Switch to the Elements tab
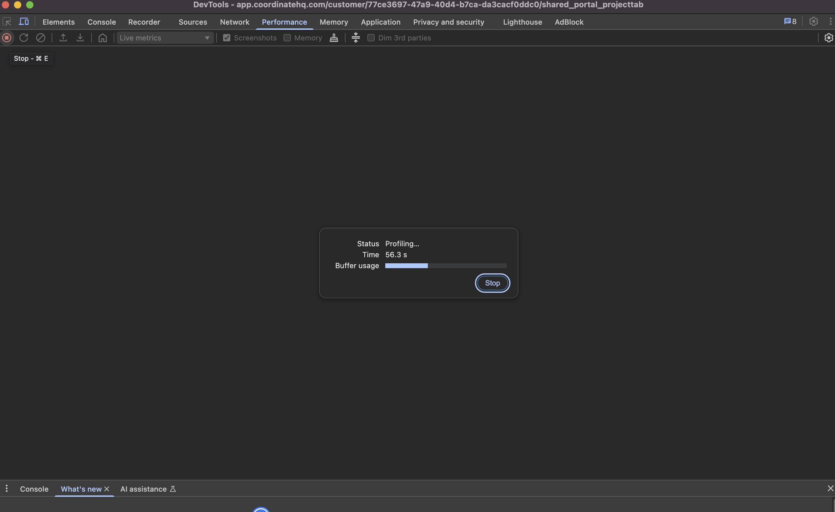The image size is (835, 512). pos(59,22)
